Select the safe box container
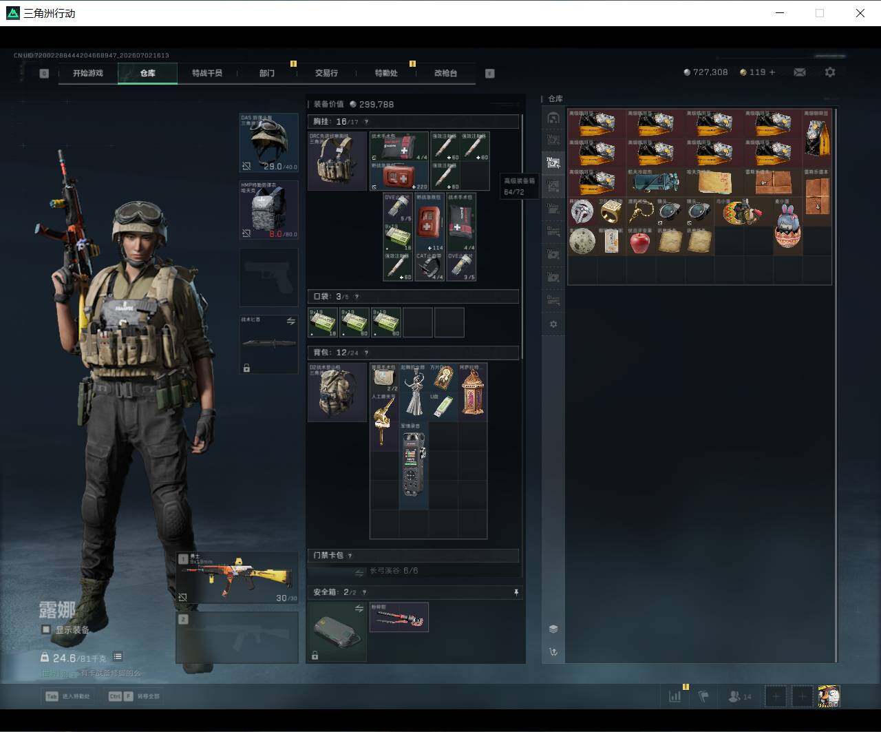The width and height of the screenshot is (881, 732). 337,631
